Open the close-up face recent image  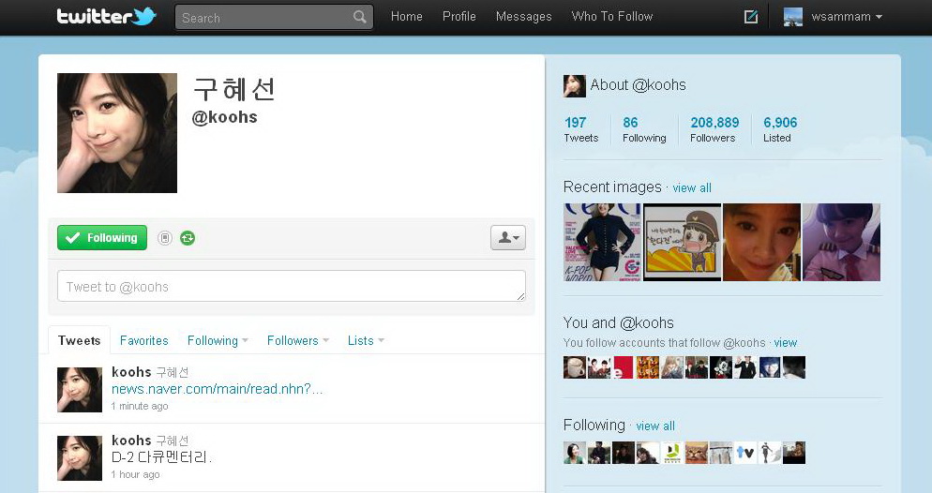(762, 243)
